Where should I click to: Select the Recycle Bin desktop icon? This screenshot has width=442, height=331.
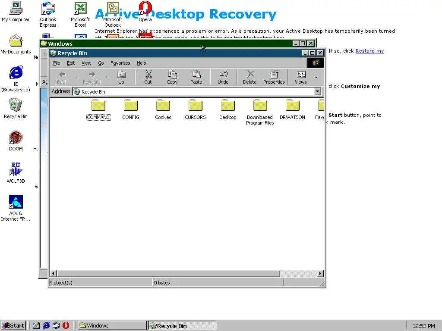coord(16,109)
